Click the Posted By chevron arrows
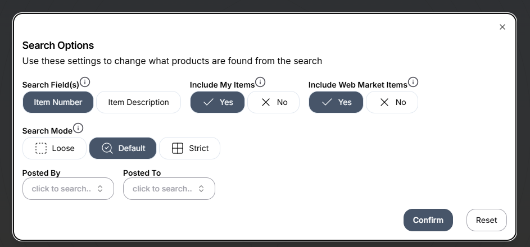530x247 pixels. (x=100, y=189)
